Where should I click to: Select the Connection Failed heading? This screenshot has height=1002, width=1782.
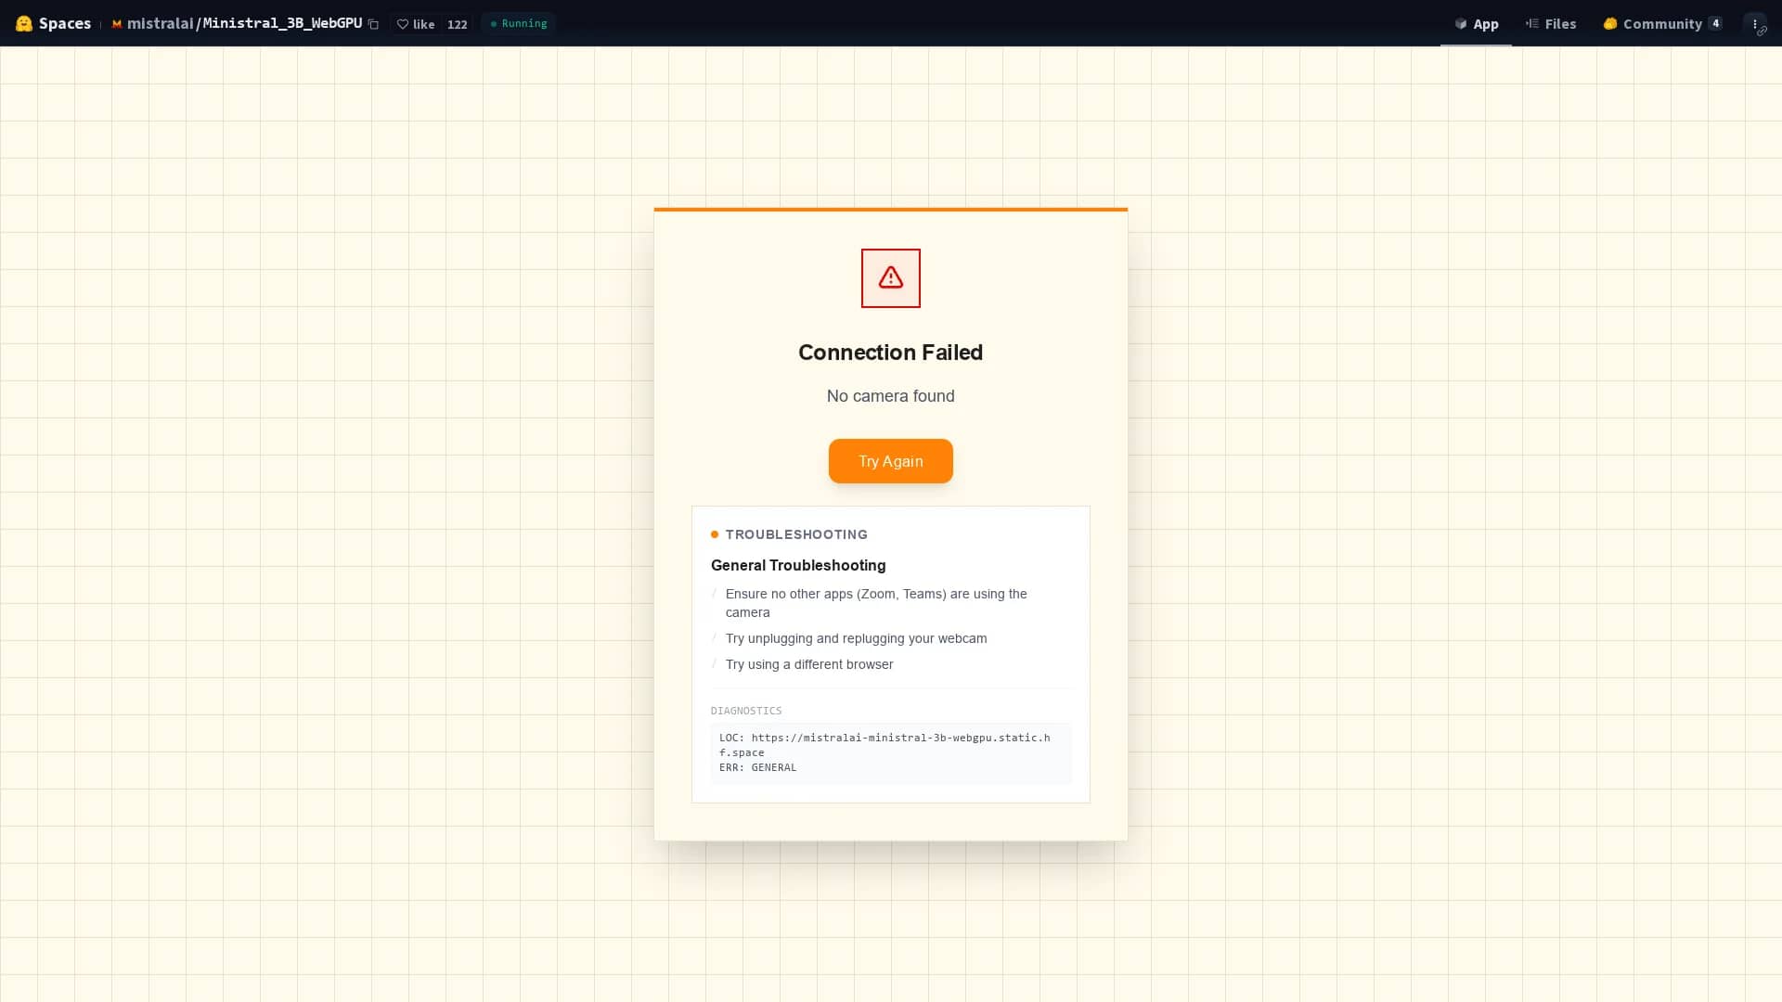[x=890, y=353]
